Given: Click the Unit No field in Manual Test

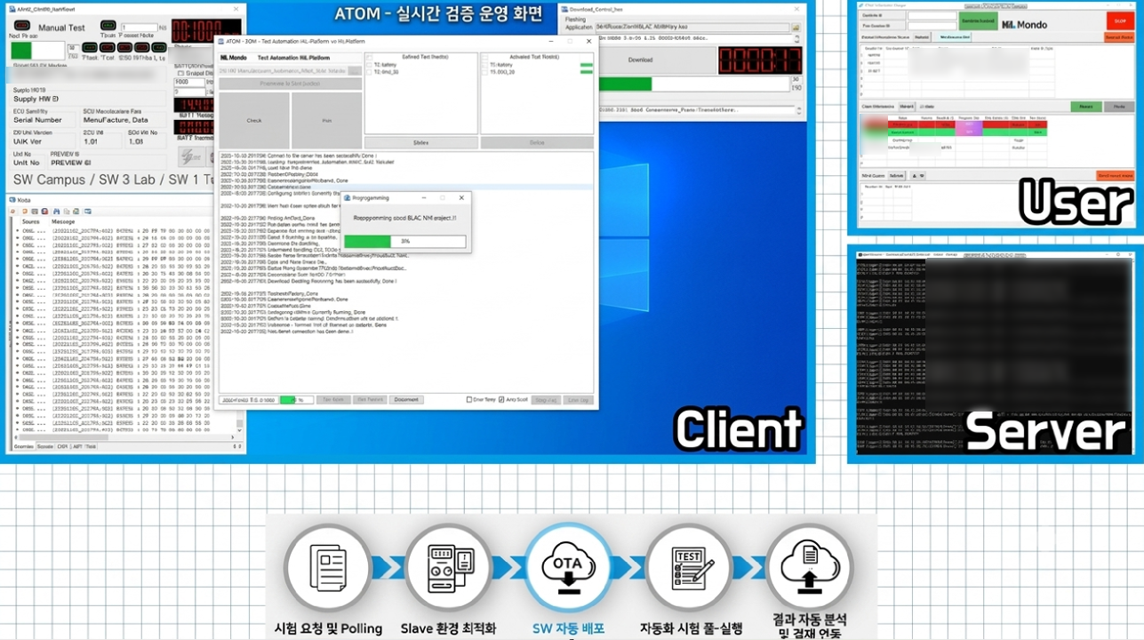Looking at the screenshot, I should [27, 163].
